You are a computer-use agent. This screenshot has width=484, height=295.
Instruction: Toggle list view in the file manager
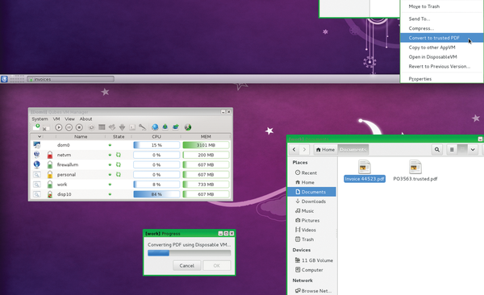point(452,150)
